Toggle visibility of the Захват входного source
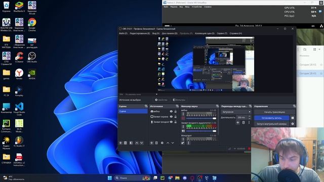This screenshot has width=324, height=182. 171,122
